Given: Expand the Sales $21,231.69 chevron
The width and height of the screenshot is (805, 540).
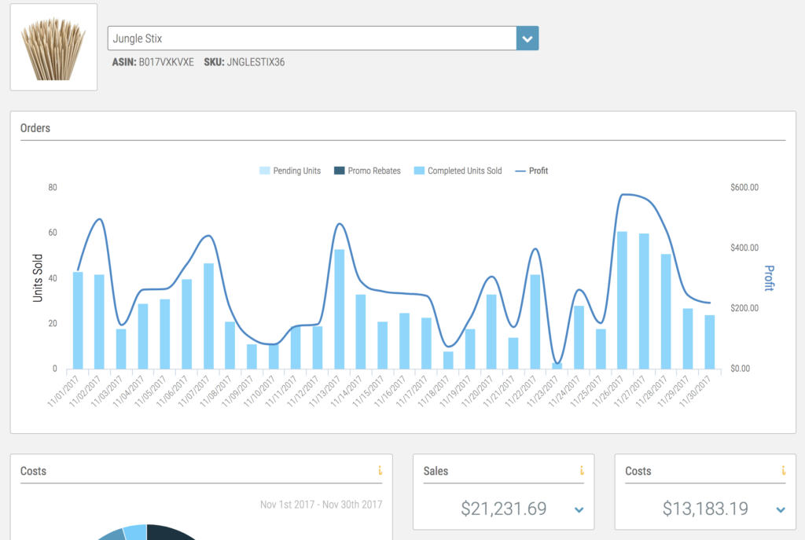Looking at the screenshot, I should (579, 510).
